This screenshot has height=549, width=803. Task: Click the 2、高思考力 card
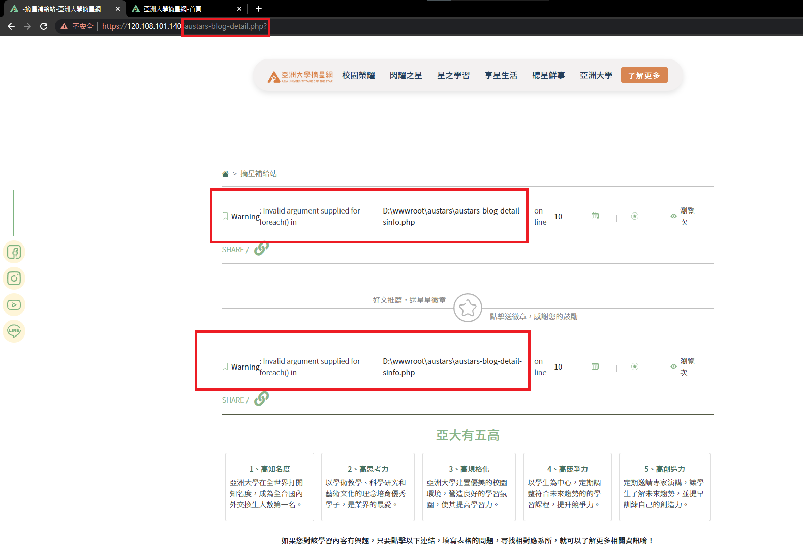[368, 487]
